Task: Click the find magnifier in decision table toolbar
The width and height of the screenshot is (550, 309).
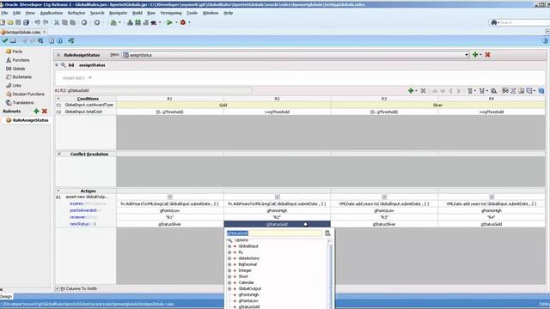Action: [494, 91]
